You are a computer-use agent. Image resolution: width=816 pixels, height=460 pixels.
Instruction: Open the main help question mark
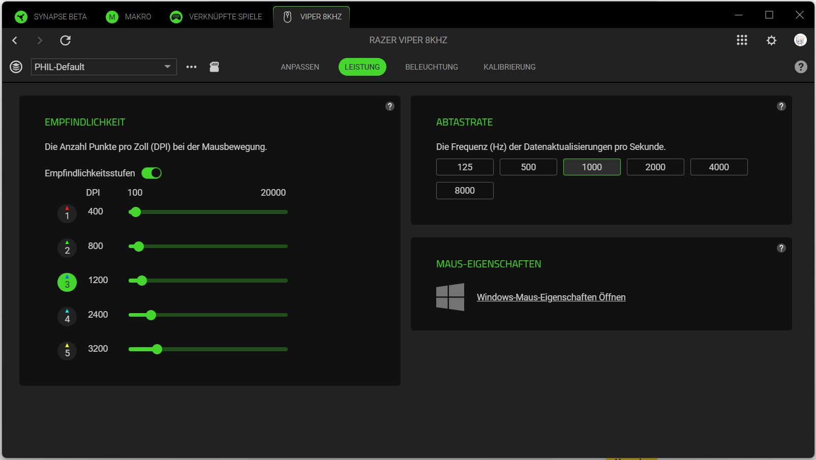pyautogui.click(x=801, y=67)
